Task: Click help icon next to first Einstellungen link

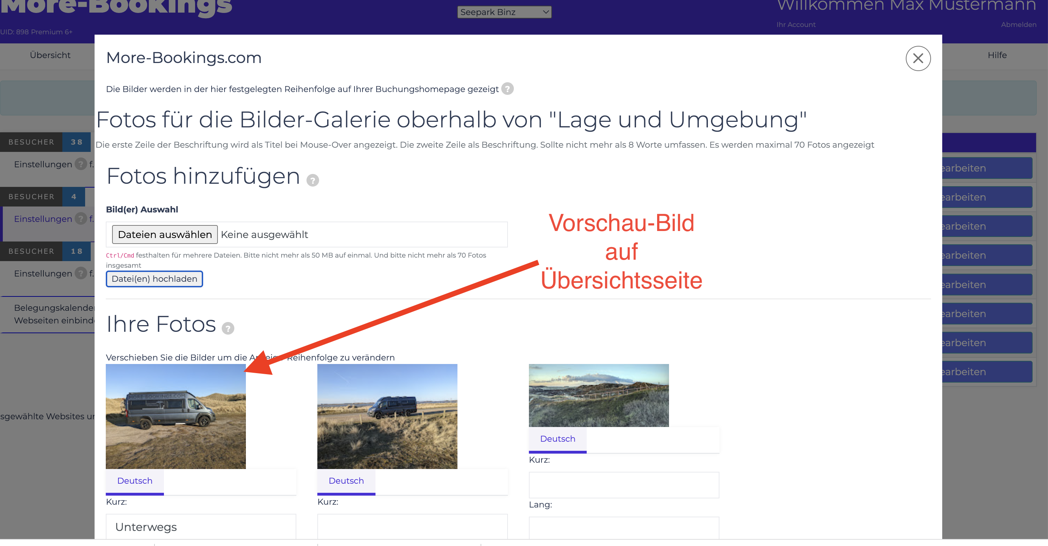Action: [x=81, y=164]
